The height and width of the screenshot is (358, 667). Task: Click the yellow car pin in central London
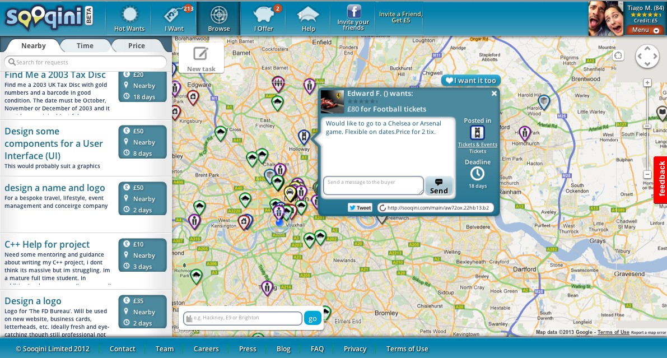pos(290,193)
